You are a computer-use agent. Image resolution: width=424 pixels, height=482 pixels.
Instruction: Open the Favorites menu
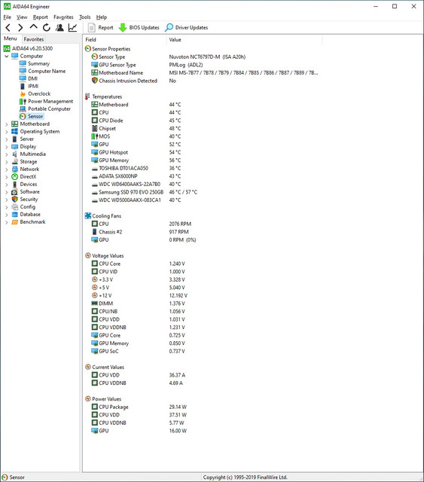point(63,17)
